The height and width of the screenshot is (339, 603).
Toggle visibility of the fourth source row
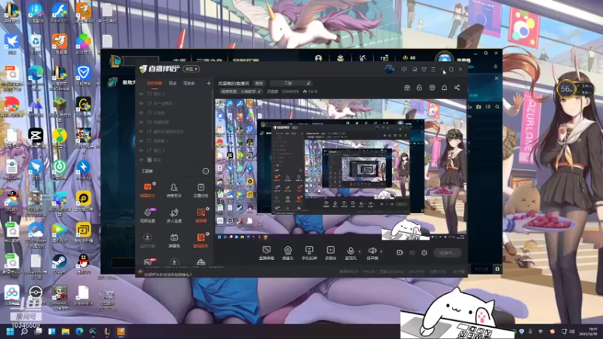pos(141,122)
